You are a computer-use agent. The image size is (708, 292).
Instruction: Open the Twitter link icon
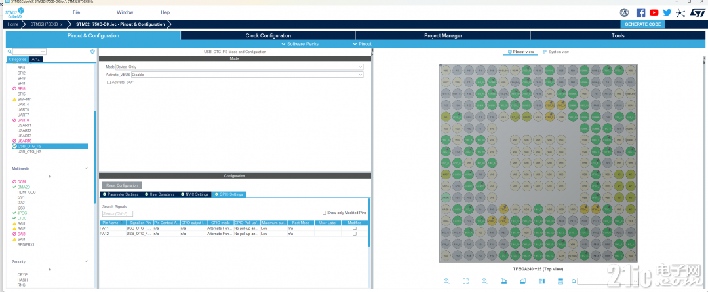click(x=667, y=12)
